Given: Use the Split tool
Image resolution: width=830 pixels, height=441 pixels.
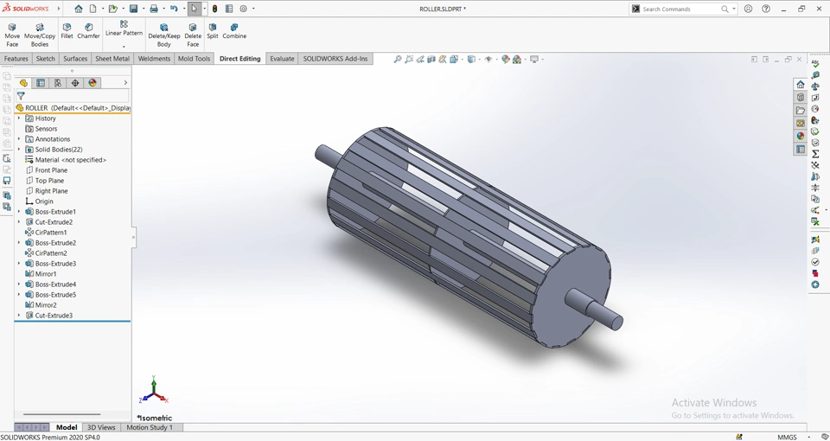Looking at the screenshot, I should click(x=213, y=31).
